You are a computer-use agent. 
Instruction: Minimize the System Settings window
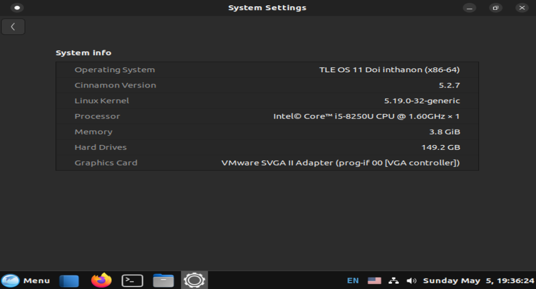[x=469, y=8]
